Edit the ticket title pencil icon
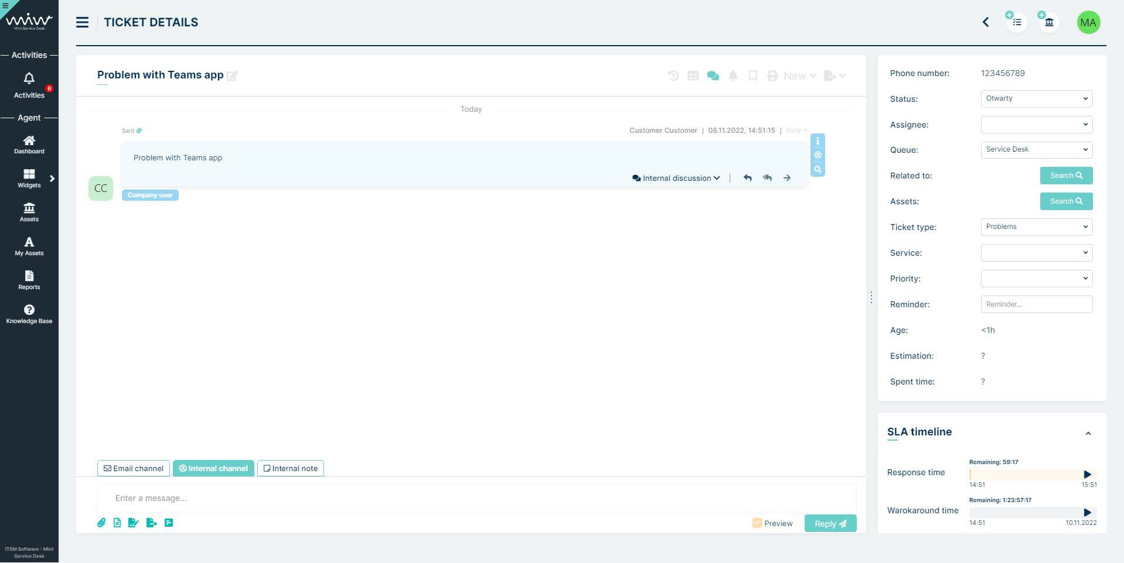 (233, 75)
